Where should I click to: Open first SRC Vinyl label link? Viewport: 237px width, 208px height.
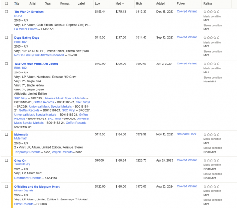tap(21, 98)
